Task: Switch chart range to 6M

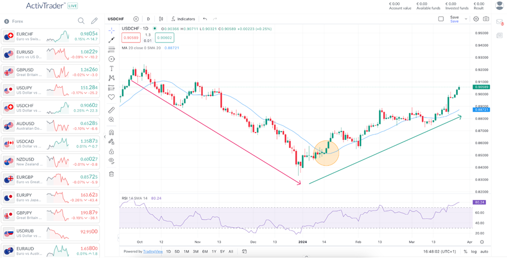Action: tap(205, 252)
